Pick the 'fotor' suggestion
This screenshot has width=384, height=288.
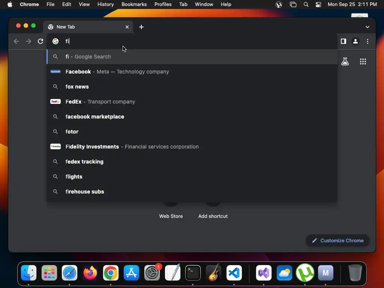(x=192, y=132)
